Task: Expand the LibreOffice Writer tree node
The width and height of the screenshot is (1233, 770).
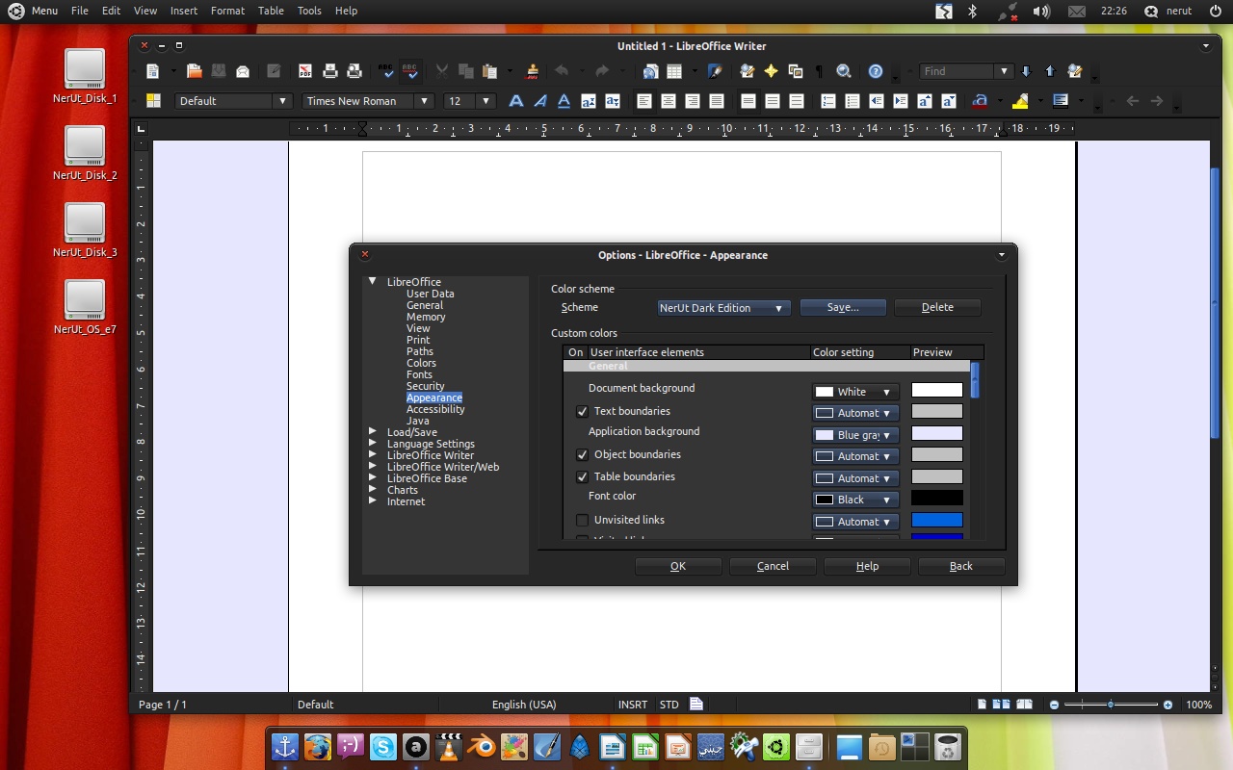Action: [x=373, y=455]
